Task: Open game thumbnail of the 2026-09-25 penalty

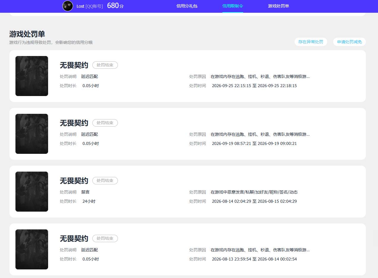Action: [x=32, y=76]
